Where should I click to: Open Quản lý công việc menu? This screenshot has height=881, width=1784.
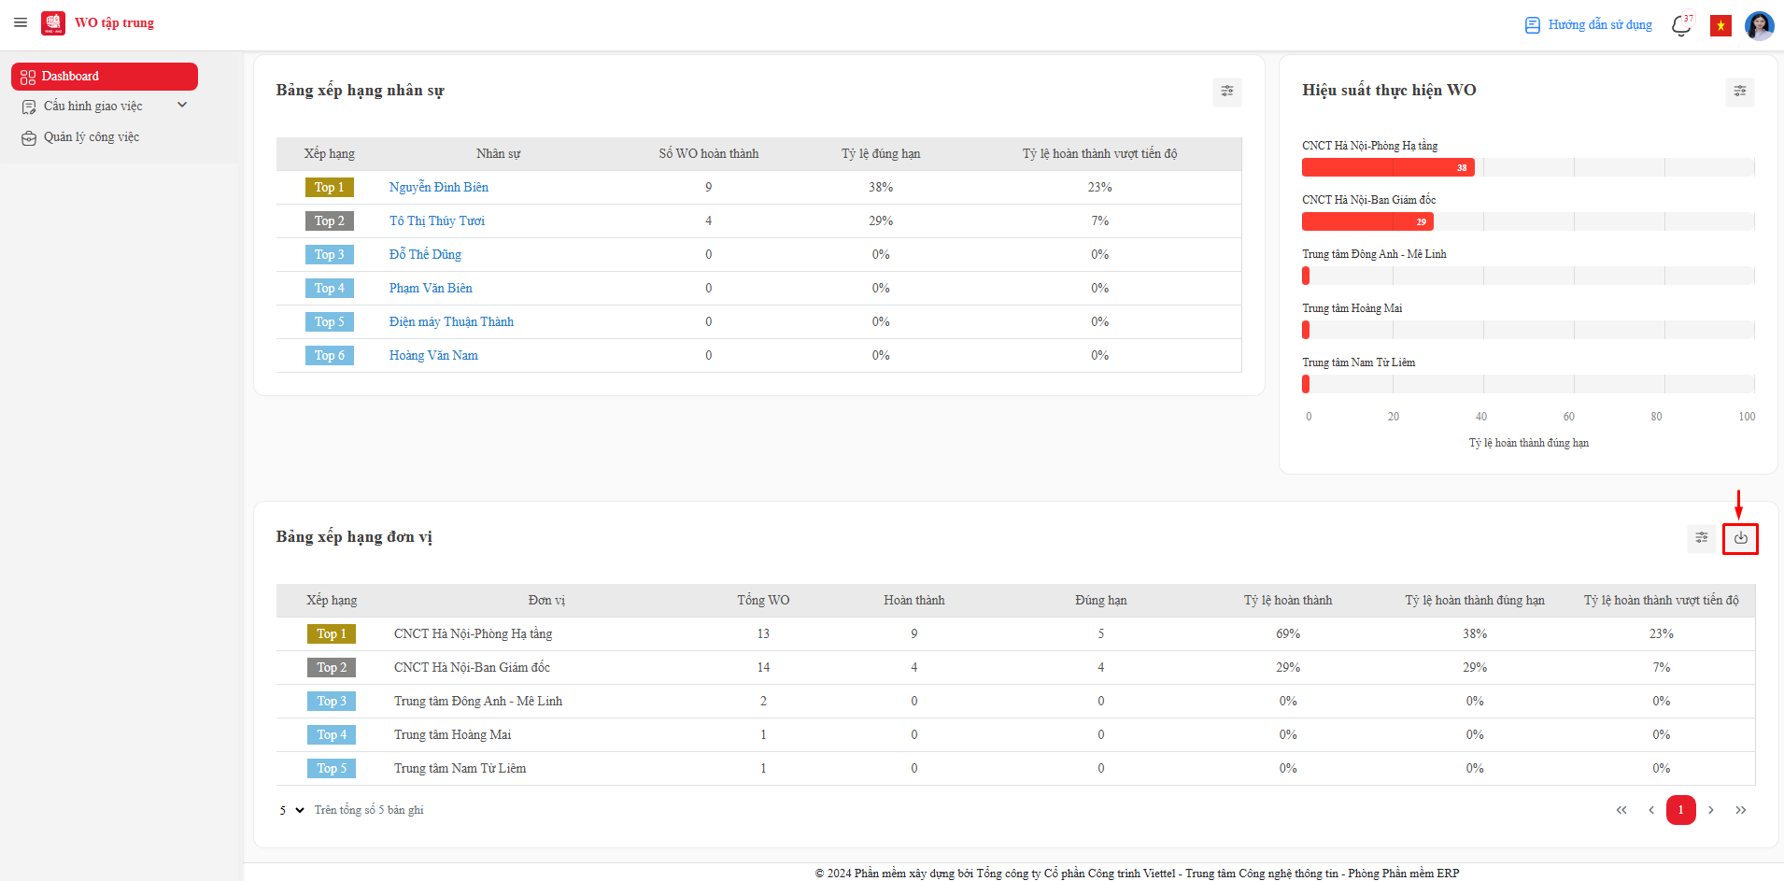click(92, 137)
